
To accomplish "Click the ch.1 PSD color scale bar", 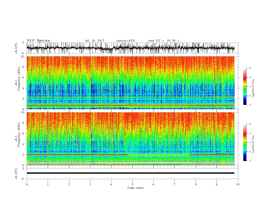I will coord(245,87).
